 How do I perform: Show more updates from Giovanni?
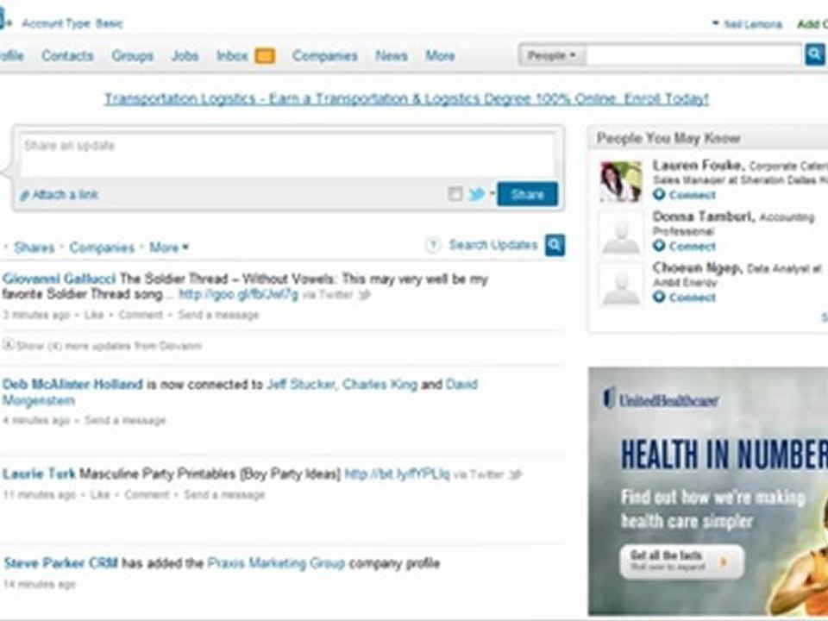coord(109,346)
